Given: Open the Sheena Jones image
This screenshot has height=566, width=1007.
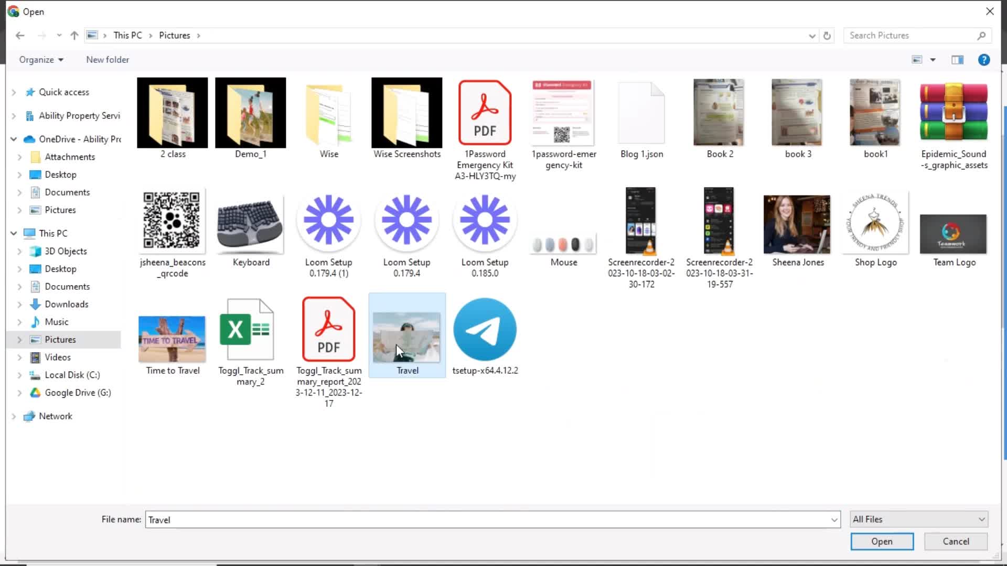Looking at the screenshot, I should pos(798,225).
